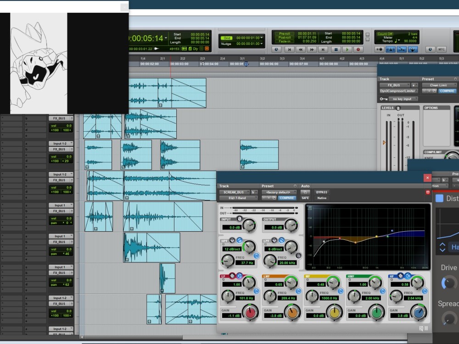459x344 pixels.
Task: Select LPF low-pass filter shape icon in EQ3
Action: pyautogui.click(x=281, y=240)
